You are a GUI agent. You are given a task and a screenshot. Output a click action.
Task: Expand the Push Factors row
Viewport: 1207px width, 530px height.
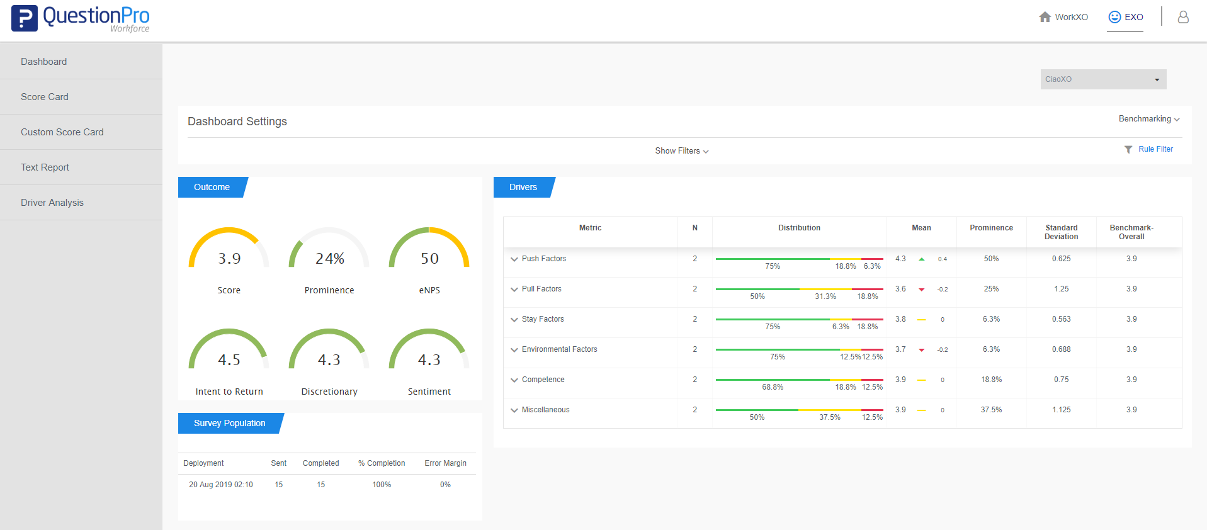pos(514,259)
